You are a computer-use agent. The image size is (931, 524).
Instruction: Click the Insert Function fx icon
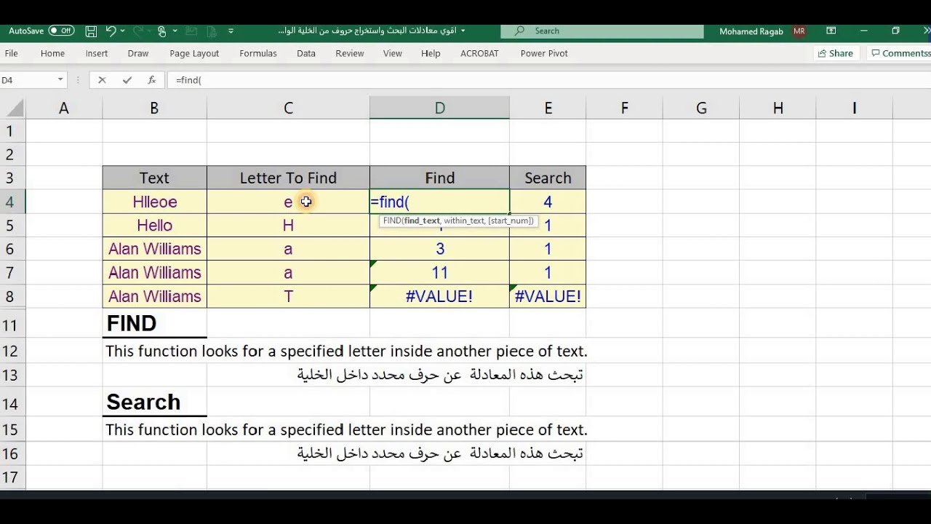(x=151, y=80)
